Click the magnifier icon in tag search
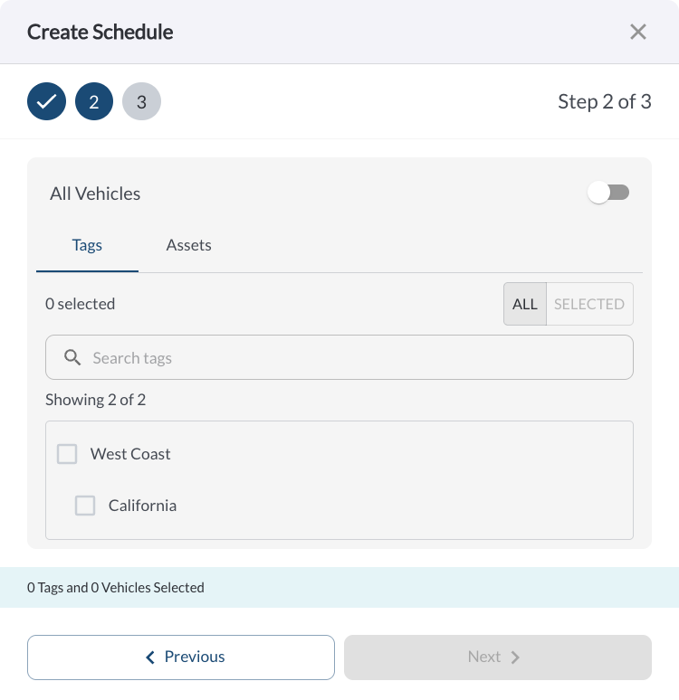679x700 pixels. (x=72, y=357)
